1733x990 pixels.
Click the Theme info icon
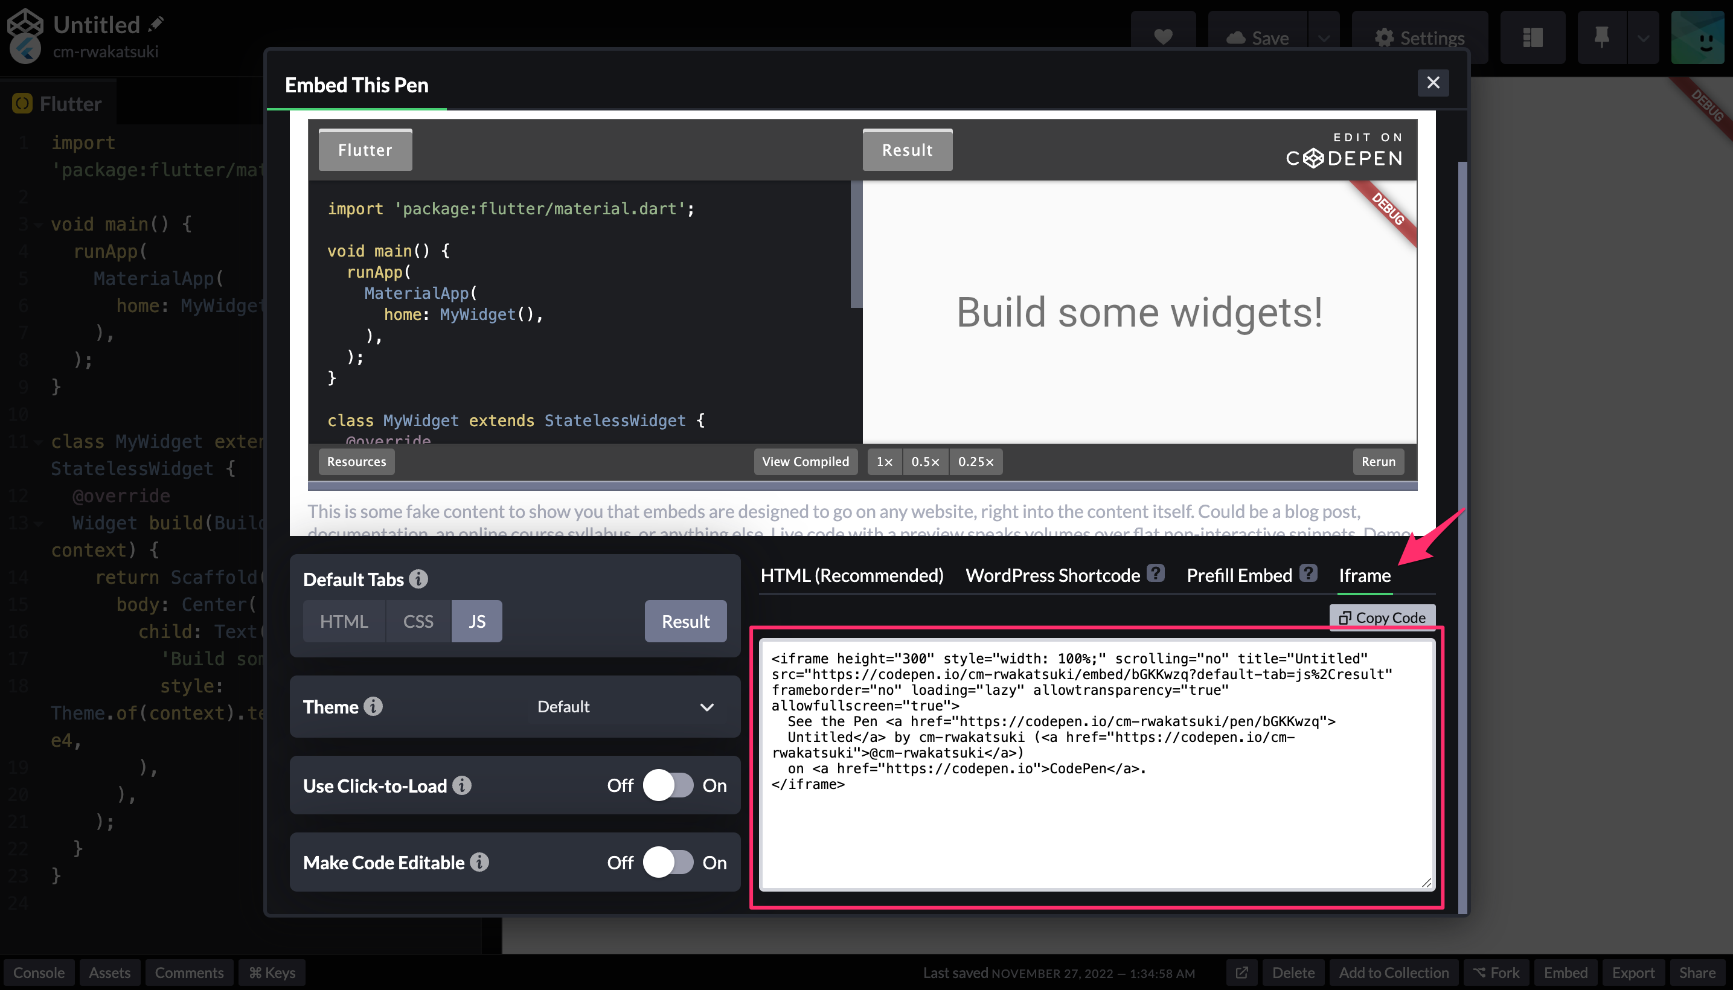pos(373,706)
